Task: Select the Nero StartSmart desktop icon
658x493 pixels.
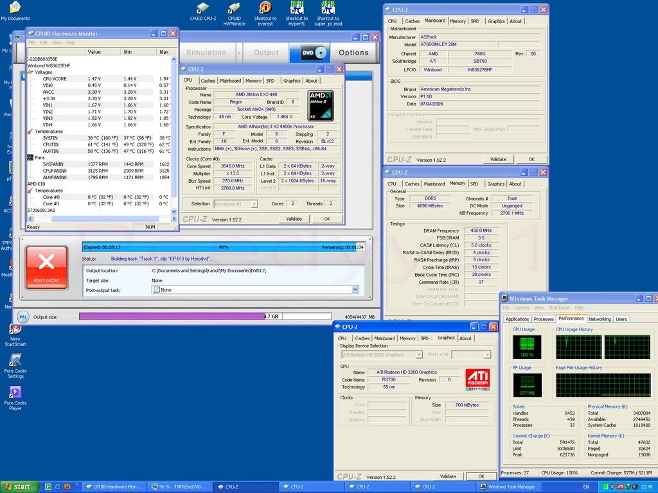Action: tap(15, 335)
